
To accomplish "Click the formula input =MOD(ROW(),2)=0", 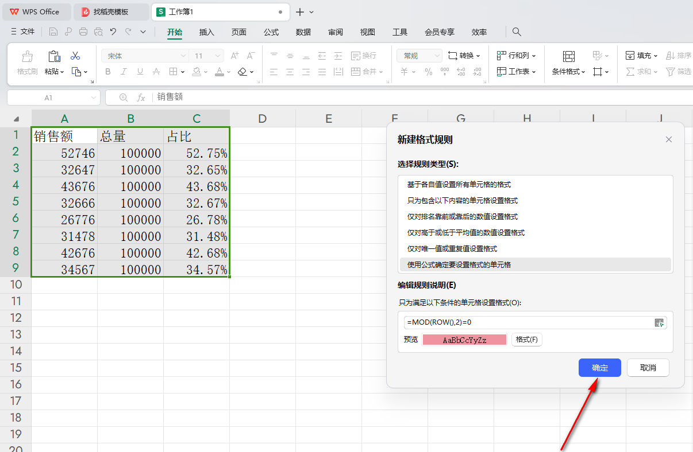I will pos(529,322).
